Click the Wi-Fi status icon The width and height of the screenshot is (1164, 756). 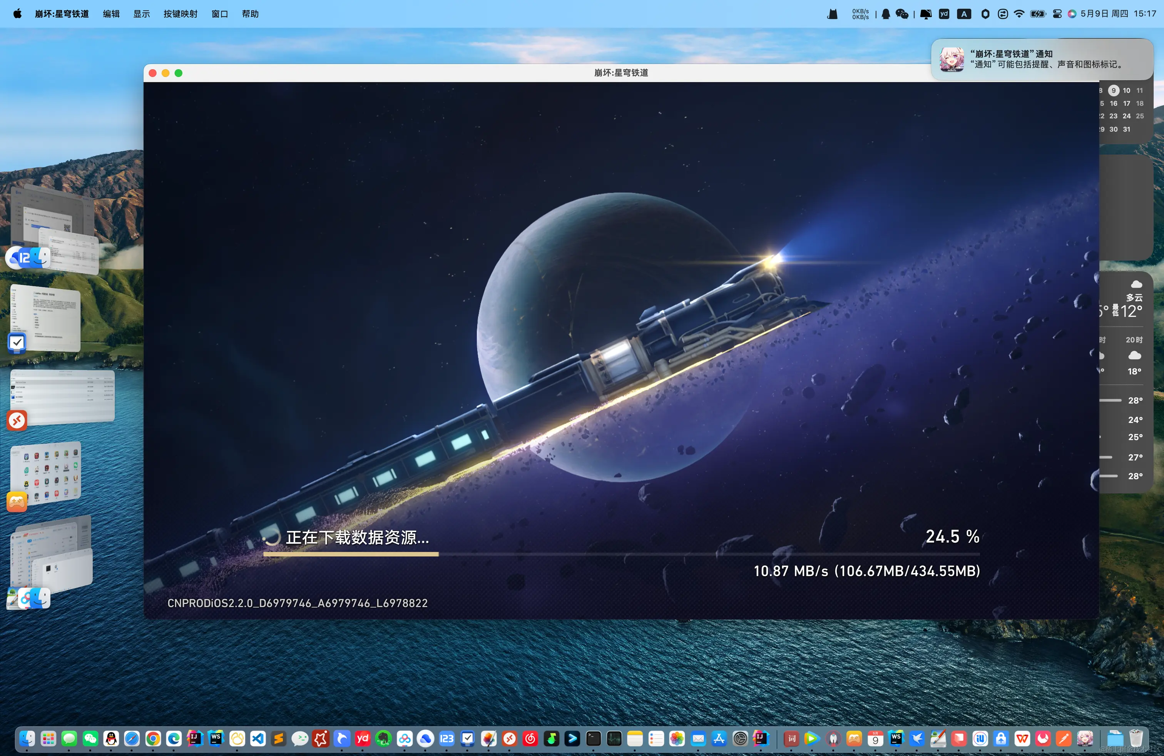coord(1019,14)
